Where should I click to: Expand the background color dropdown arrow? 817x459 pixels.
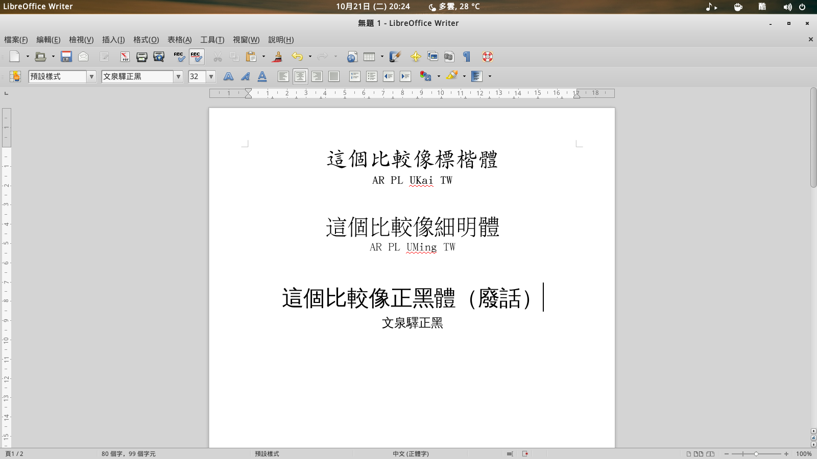tap(490, 76)
